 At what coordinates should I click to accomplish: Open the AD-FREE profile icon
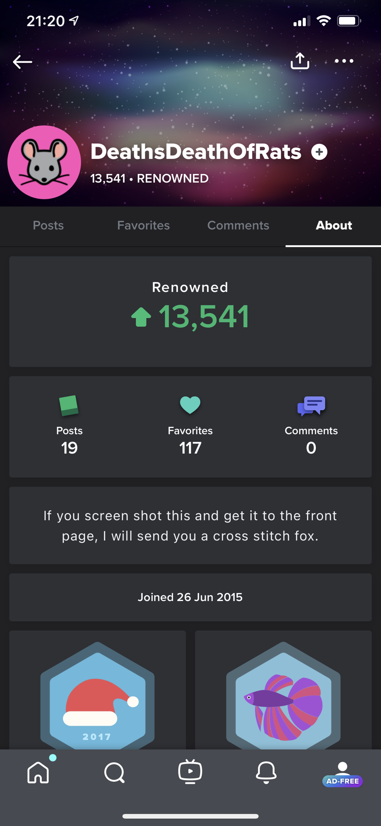342,774
